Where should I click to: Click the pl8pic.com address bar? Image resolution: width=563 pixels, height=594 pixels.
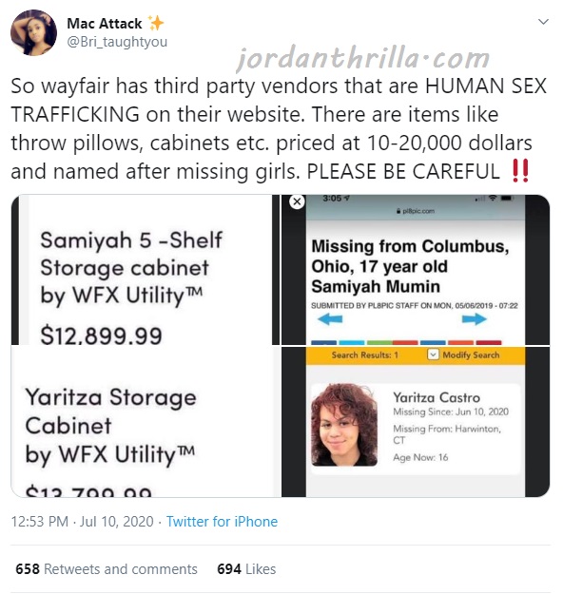tap(416, 211)
